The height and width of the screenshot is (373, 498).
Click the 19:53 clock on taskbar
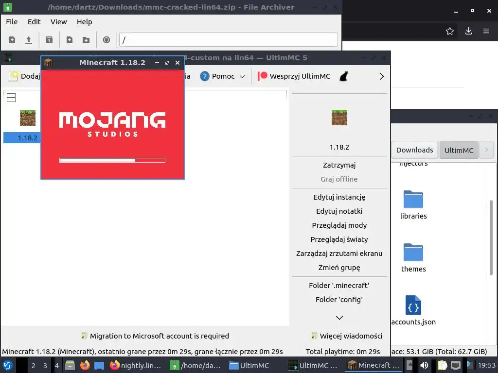[486, 365]
